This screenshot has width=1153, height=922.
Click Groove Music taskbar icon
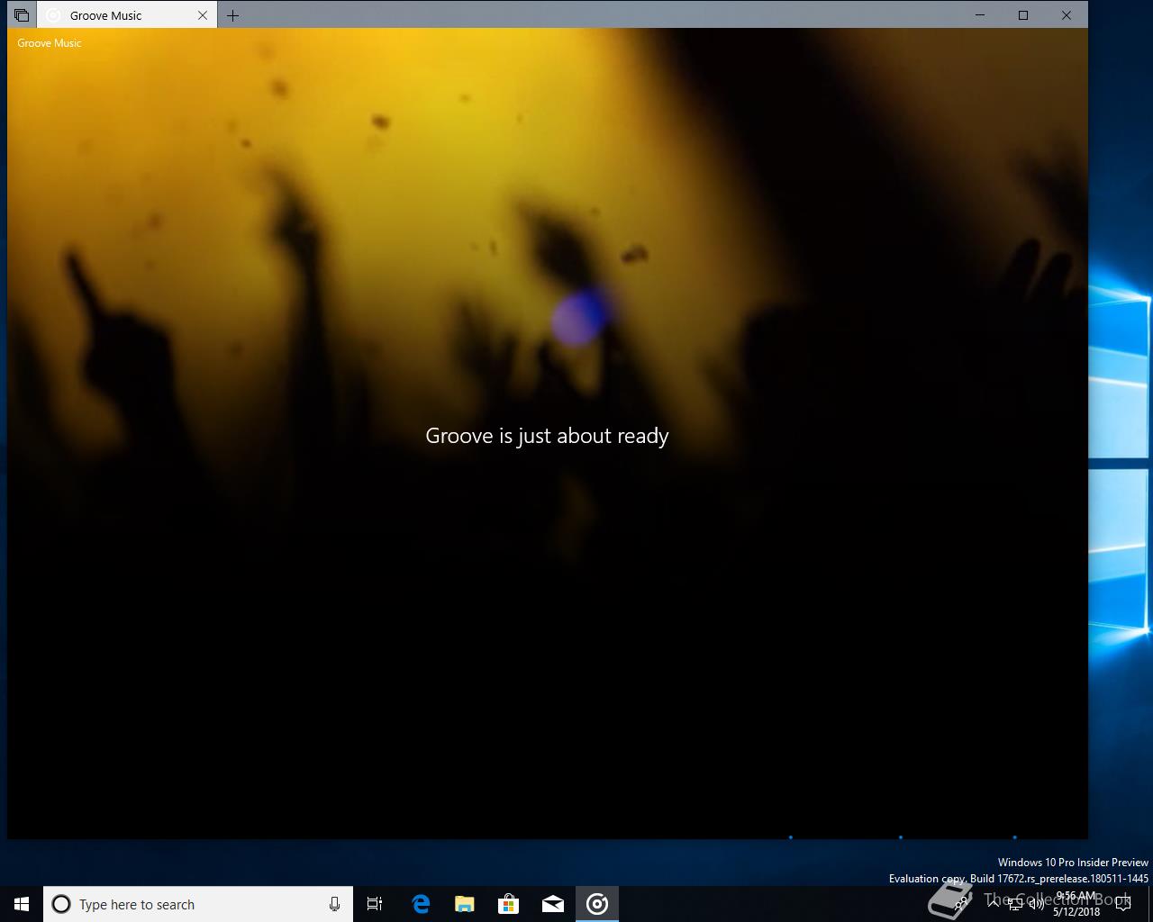point(597,904)
